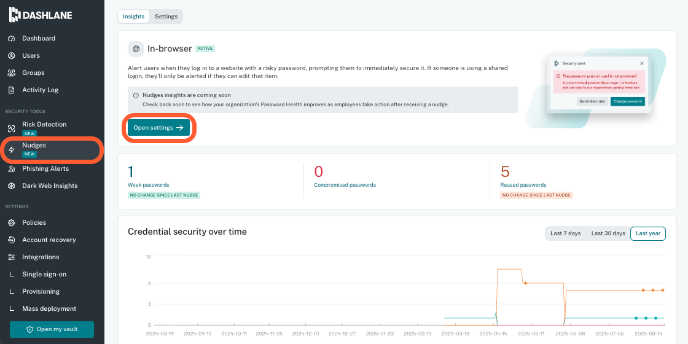Switch to the Settings tab

pos(166,17)
